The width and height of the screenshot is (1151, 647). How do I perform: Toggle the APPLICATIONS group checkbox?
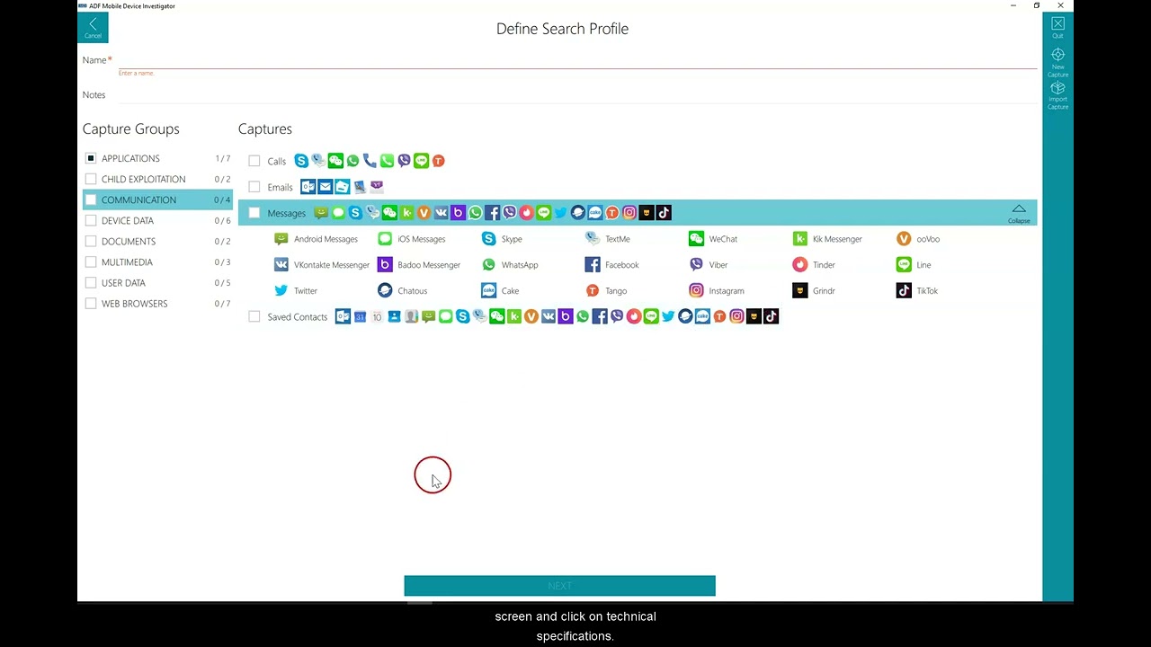[91, 158]
